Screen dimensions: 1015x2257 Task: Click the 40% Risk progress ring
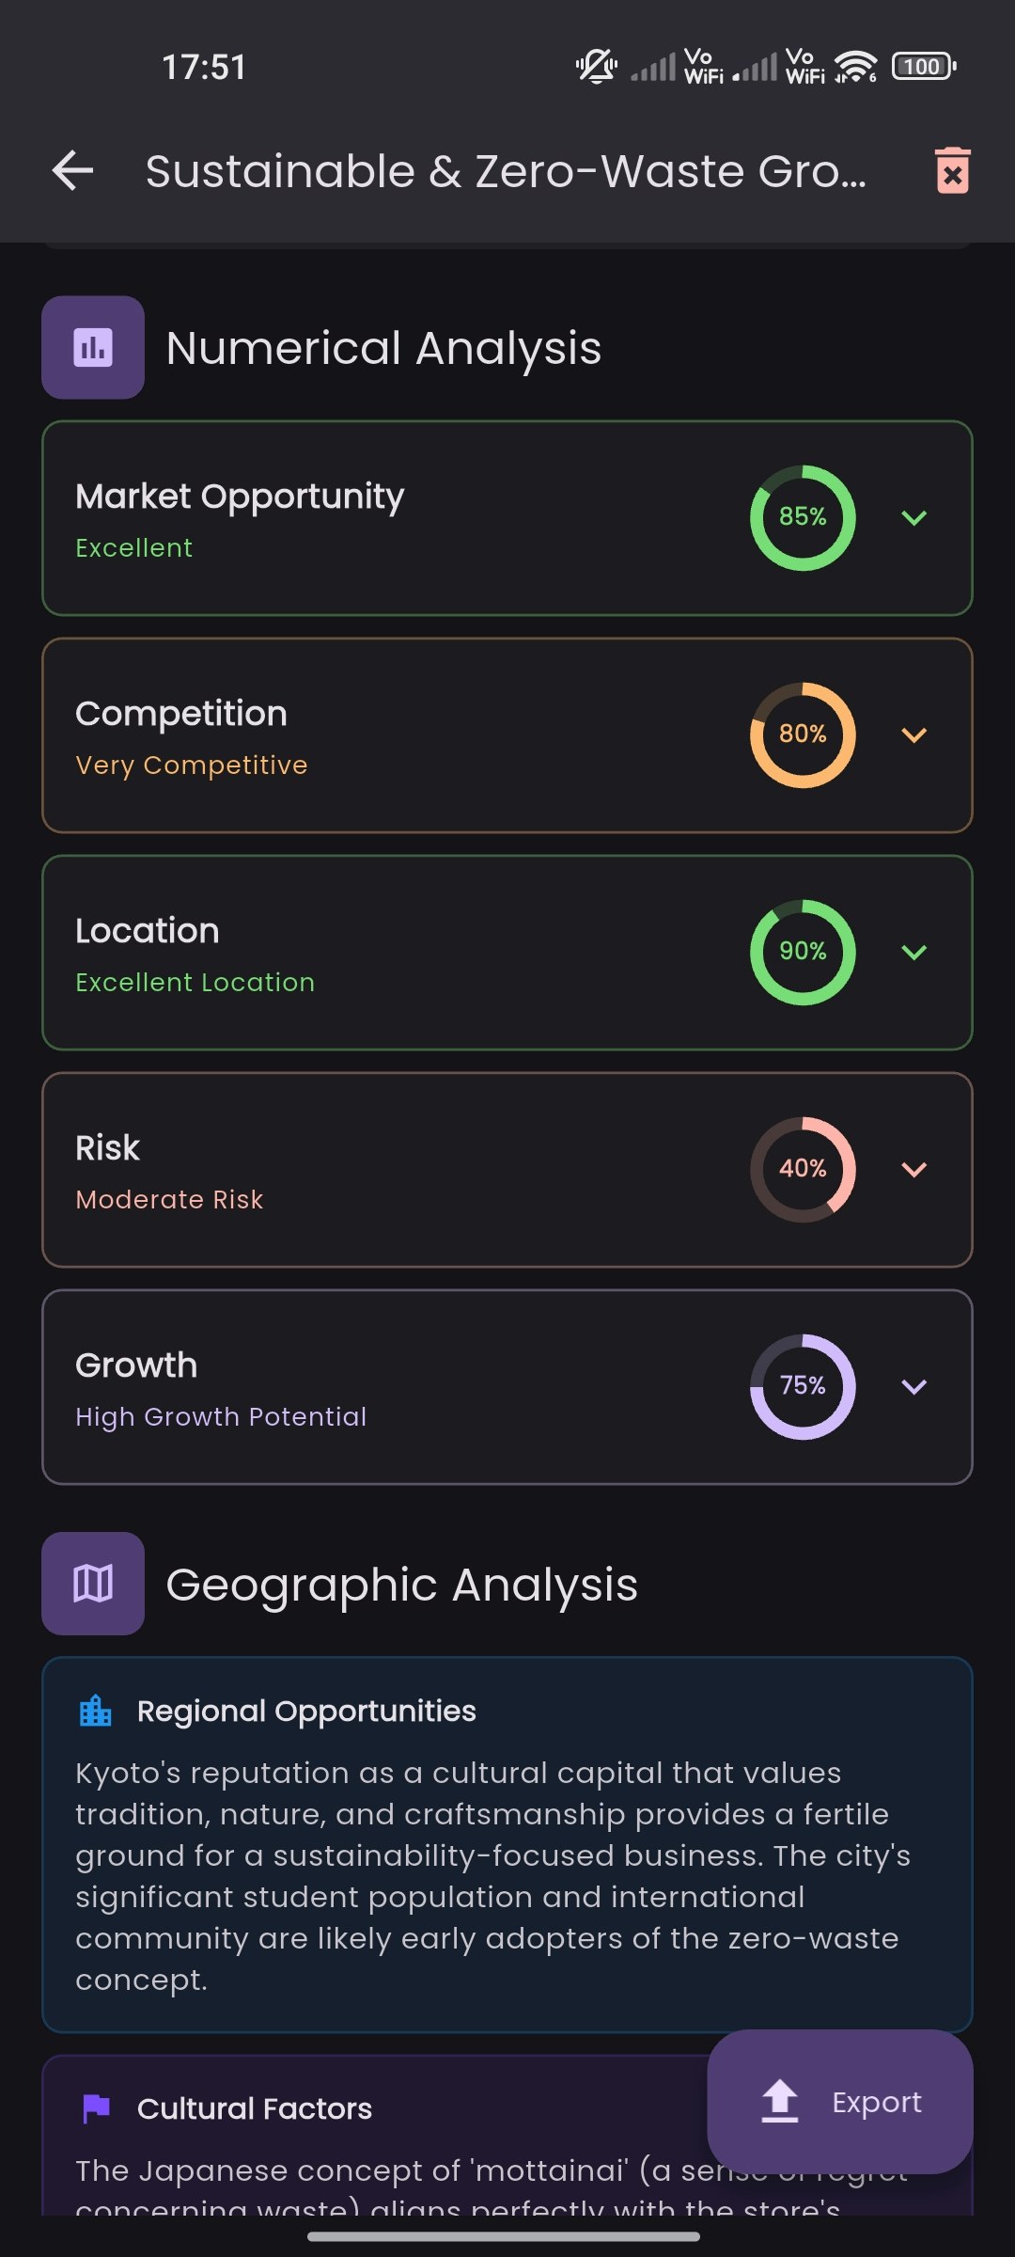point(803,1169)
